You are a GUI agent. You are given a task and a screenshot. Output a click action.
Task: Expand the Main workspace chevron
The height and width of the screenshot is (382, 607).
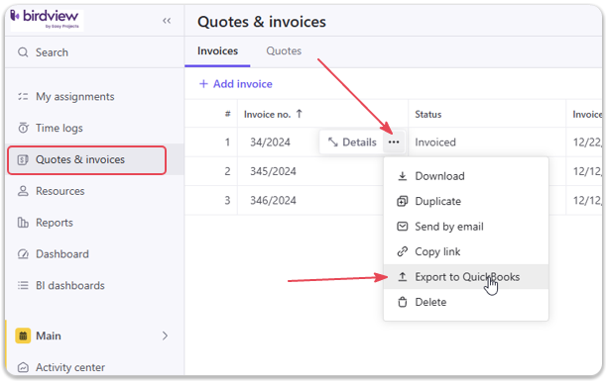coord(165,335)
